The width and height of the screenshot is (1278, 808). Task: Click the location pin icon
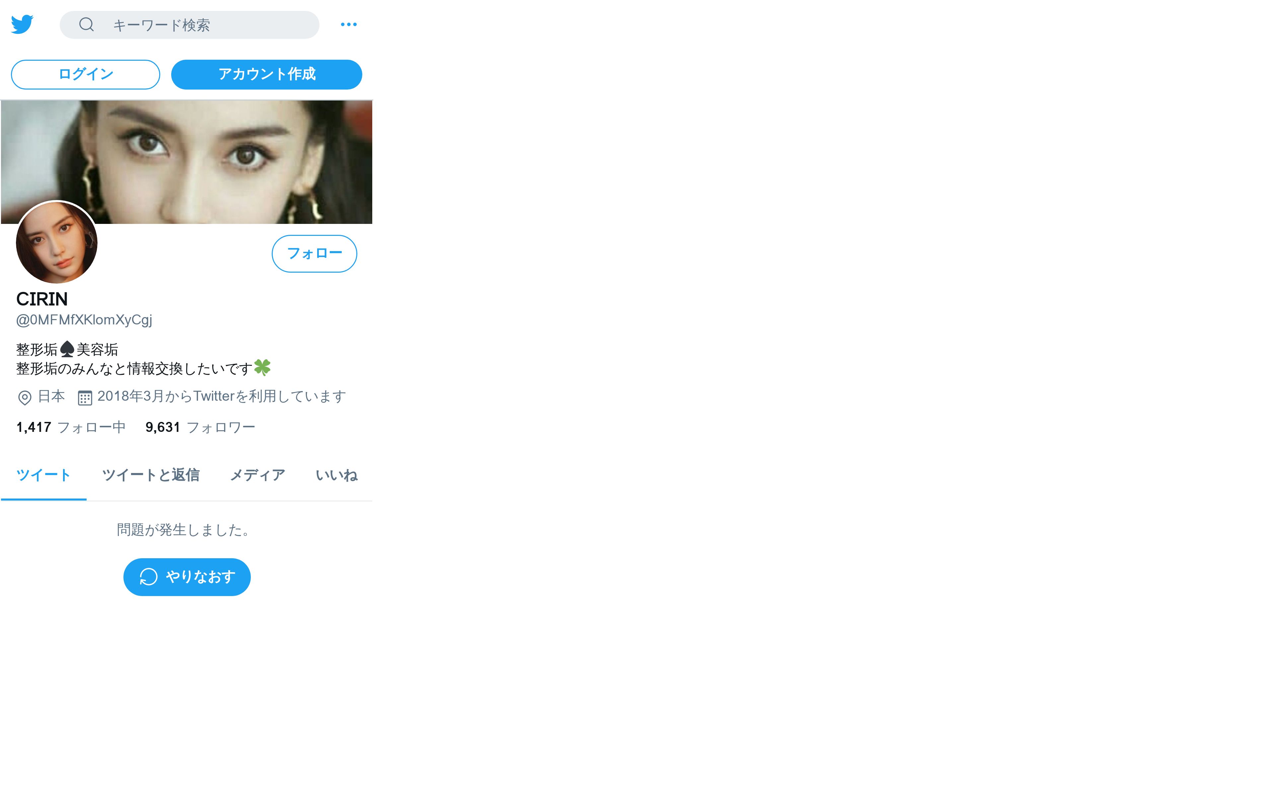coord(25,397)
